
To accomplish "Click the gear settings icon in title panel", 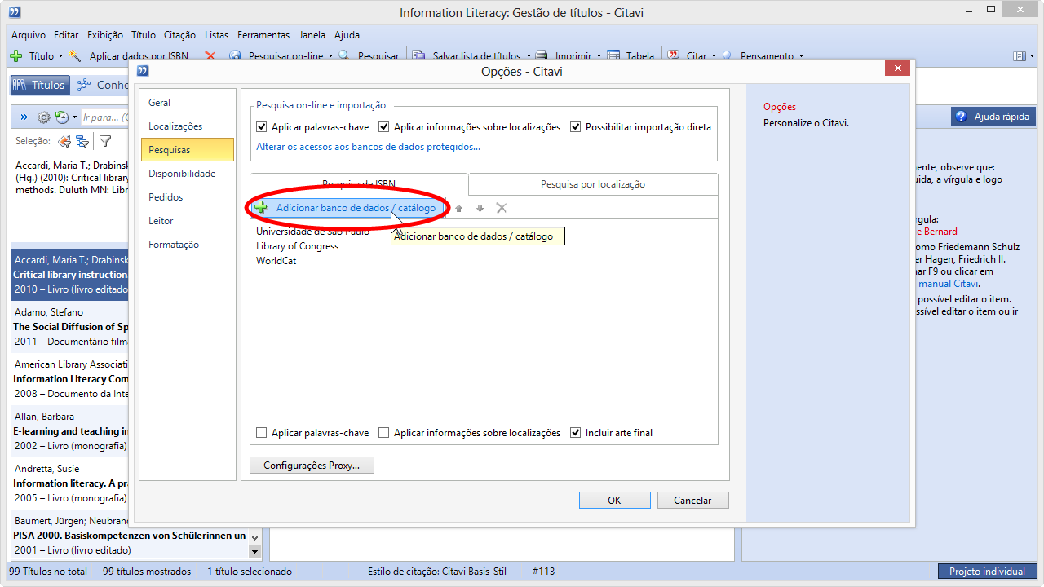I will tap(44, 117).
